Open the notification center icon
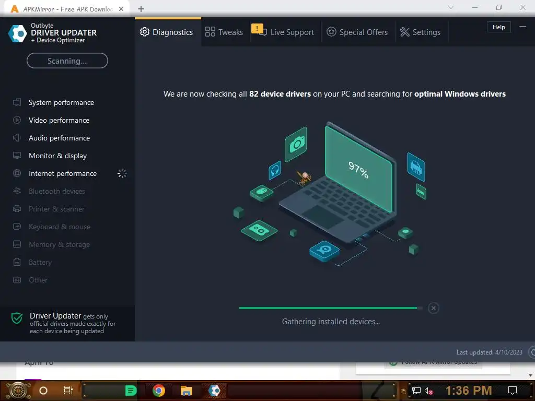Screen dimensions: 535x401 pos(513,391)
